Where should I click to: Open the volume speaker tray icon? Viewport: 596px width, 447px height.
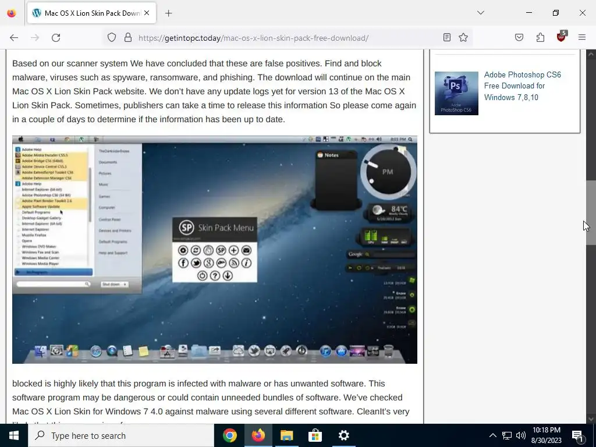(521, 435)
